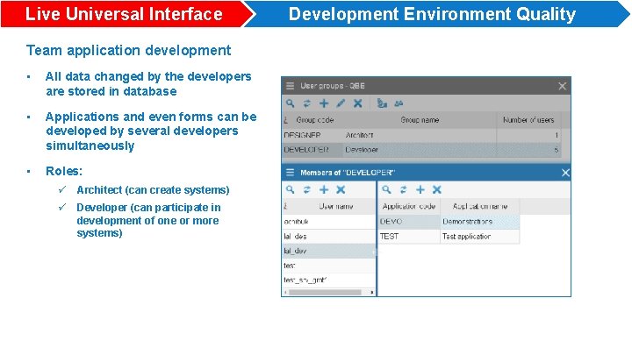The height and width of the screenshot is (355, 632).
Task: Click horizontal scrollbar under User name list
Action: point(325,292)
